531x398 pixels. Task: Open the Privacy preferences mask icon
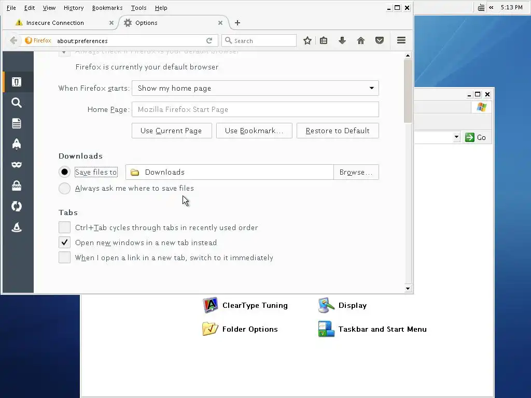click(x=17, y=165)
